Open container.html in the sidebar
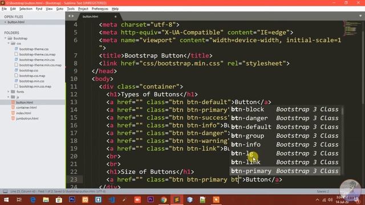This screenshot has height=205, width=365. click(26, 108)
